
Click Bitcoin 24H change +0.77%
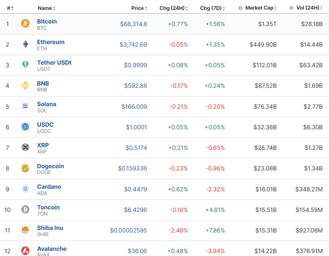pyautogui.click(x=178, y=24)
